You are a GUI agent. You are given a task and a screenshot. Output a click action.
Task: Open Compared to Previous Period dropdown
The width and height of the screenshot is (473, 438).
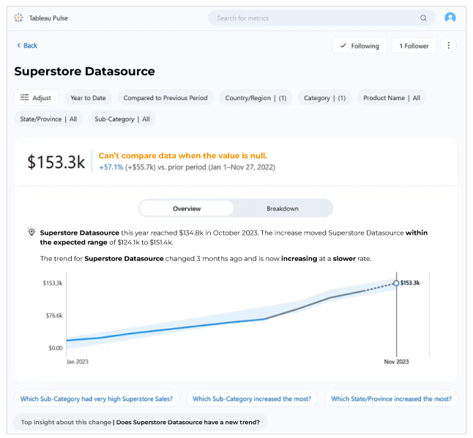click(165, 98)
